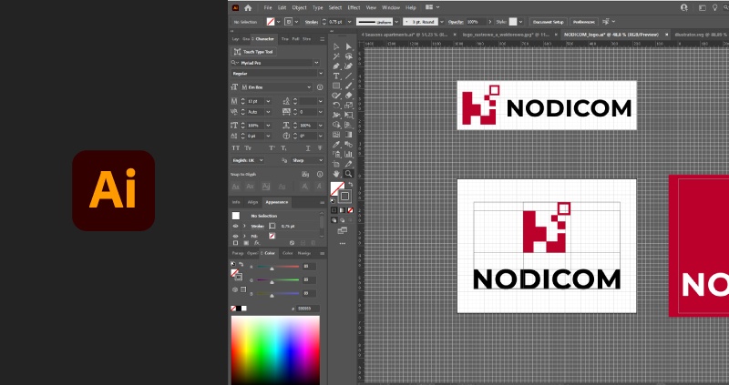Select the Gradient tool
Image resolution: width=729 pixels, height=385 pixels.
click(x=348, y=135)
